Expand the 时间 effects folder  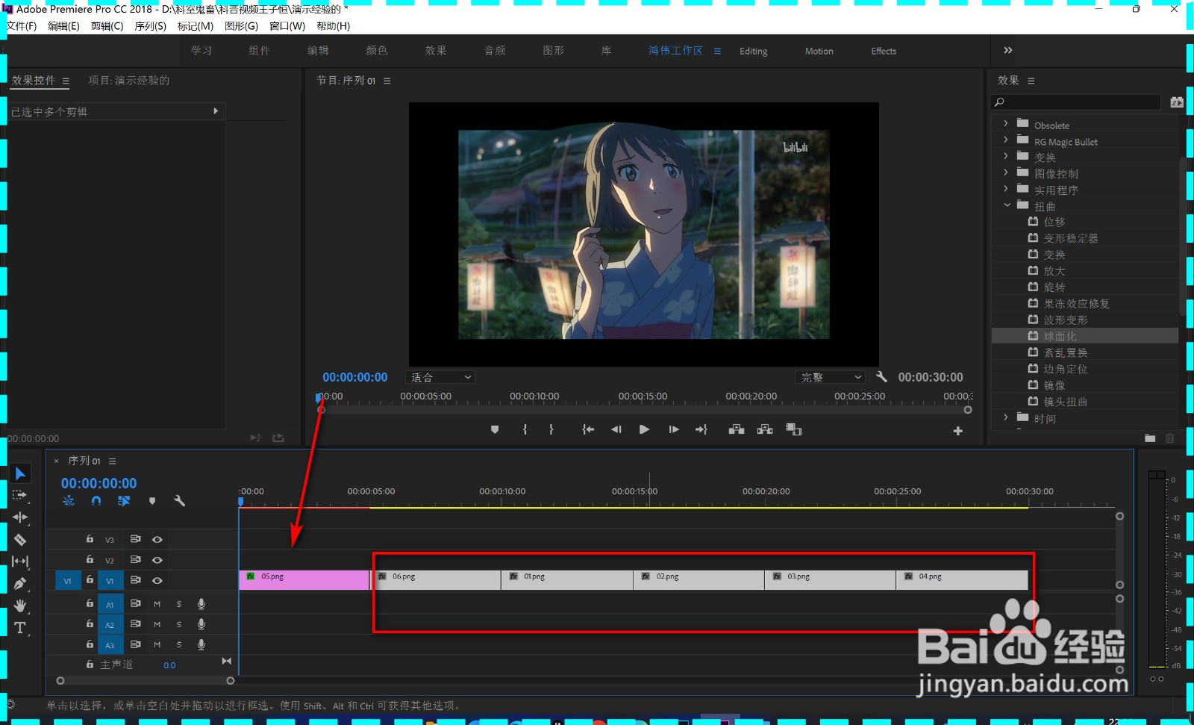coord(1006,417)
